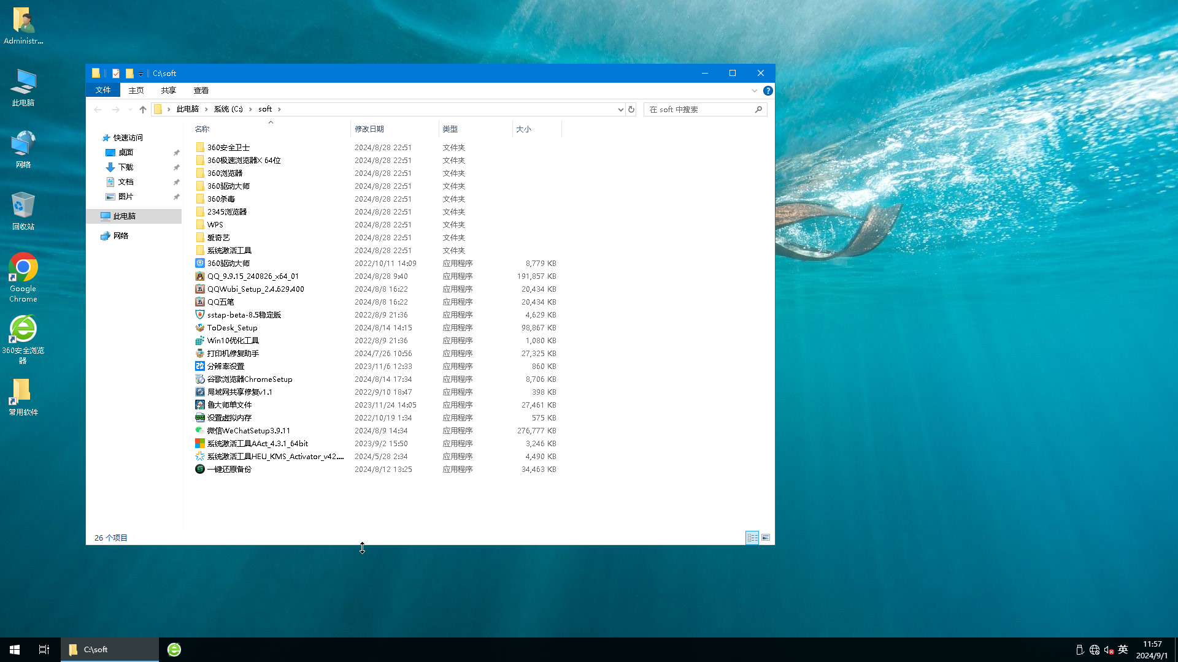Expand the chevron after soft breadcrumb

[279, 109]
